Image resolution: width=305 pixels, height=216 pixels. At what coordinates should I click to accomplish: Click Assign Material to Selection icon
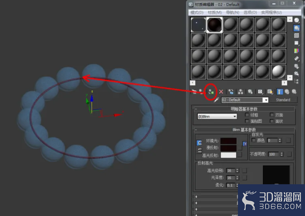[x=211, y=92]
